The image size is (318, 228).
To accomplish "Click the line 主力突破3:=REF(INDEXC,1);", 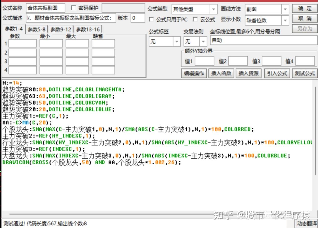I will click(x=44, y=149).
